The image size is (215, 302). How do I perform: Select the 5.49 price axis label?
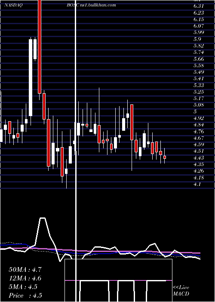199,72
